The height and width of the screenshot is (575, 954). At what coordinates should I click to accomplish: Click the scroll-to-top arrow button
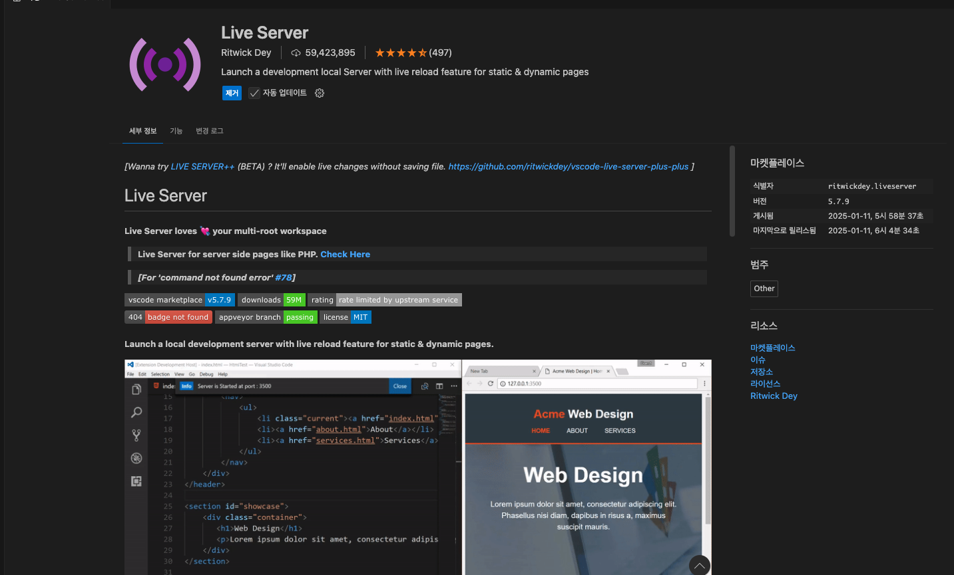tap(700, 566)
